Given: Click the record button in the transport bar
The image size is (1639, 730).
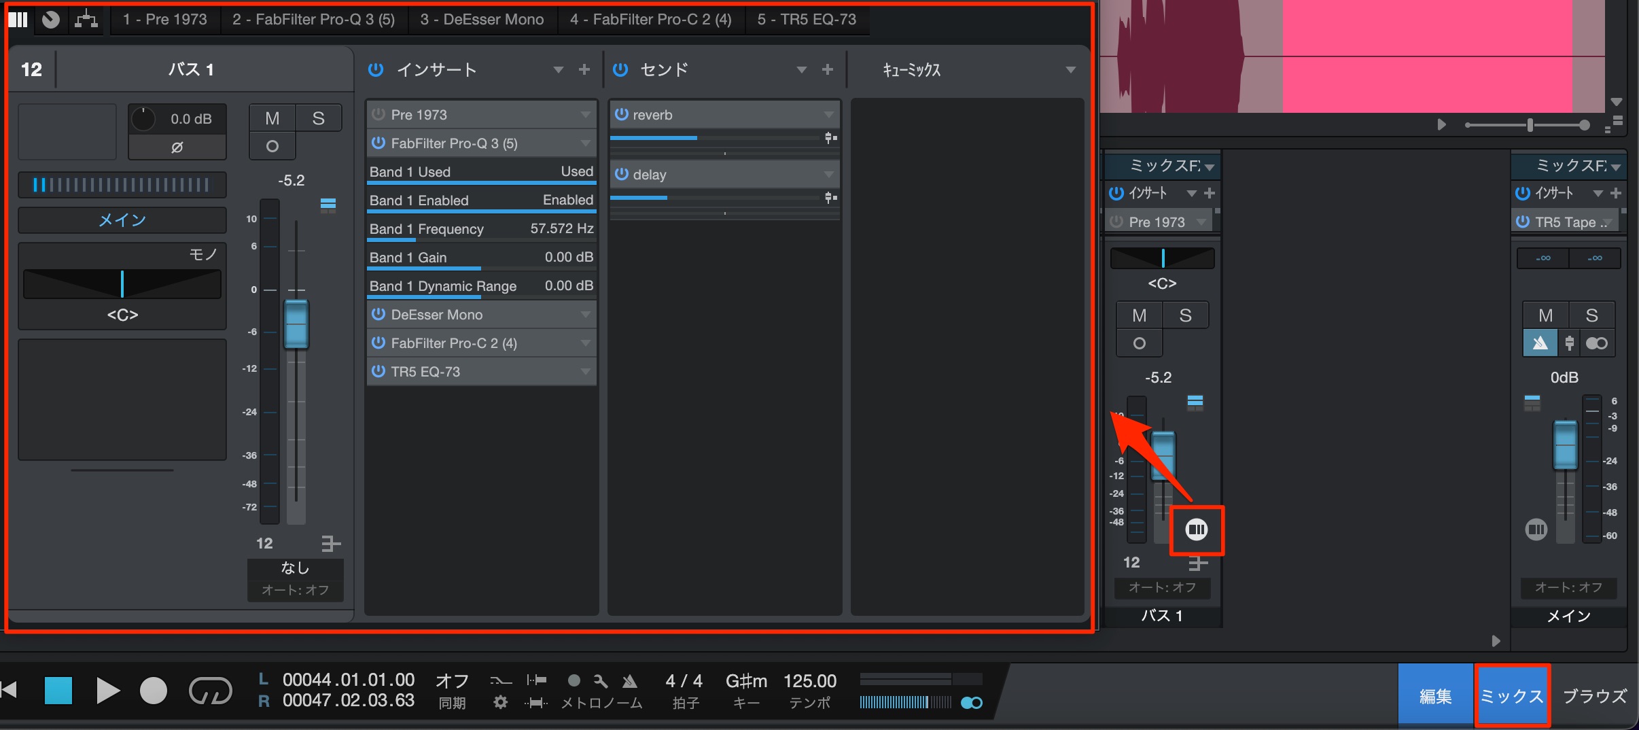Looking at the screenshot, I should click(154, 691).
